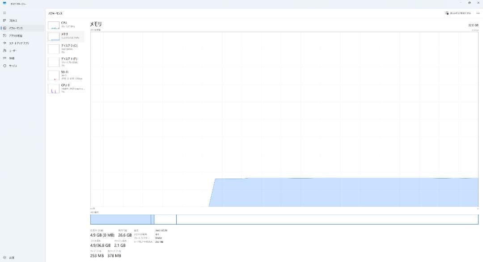Select the CPU performance graph item
483x262 pixels.
click(x=66, y=25)
